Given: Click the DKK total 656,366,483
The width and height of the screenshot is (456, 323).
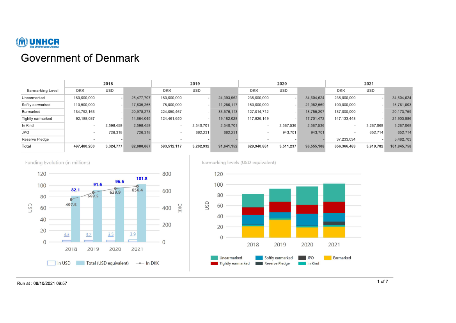Looking at the screenshot, I should point(345,146).
